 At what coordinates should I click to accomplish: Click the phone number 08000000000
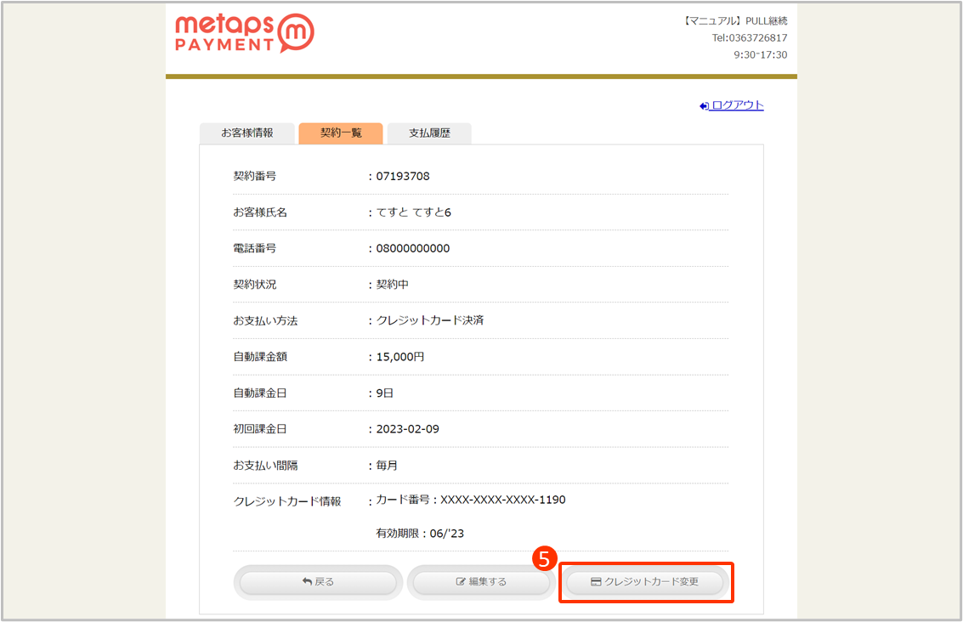click(x=413, y=249)
